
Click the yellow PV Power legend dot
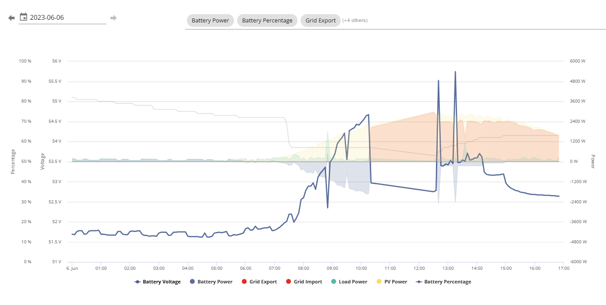379,282
